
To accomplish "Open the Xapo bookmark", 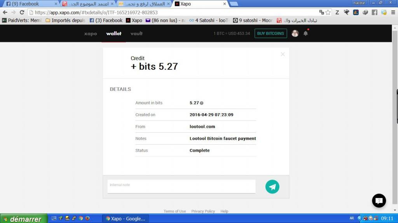I will 134,20.
